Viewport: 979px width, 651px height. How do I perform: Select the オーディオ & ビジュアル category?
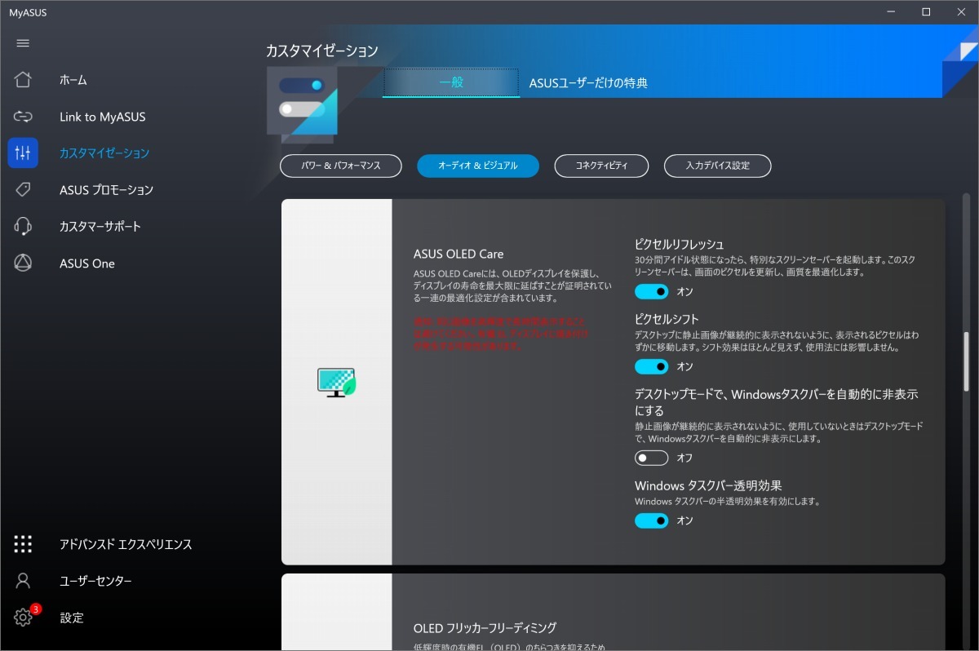coord(478,166)
